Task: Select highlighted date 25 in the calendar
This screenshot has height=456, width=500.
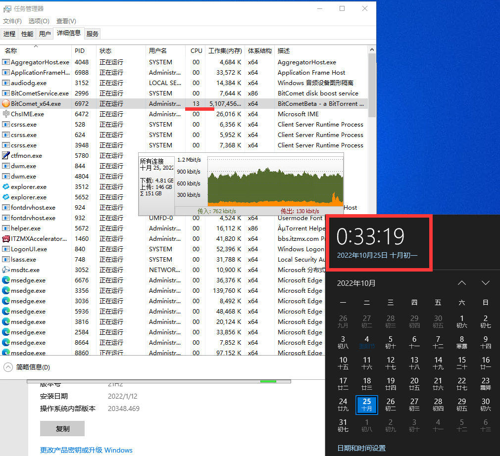Action: pos(367,405)
